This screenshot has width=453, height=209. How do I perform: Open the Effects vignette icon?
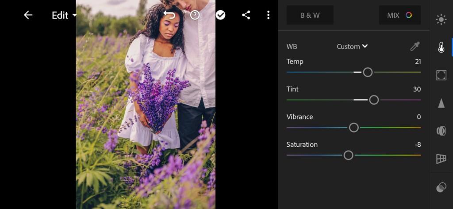pyautogui.click(x=441, y=75)
